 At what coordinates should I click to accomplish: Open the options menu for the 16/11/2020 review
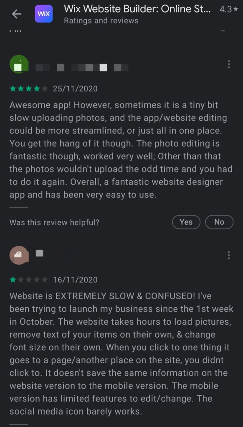[x=228, y=255]
